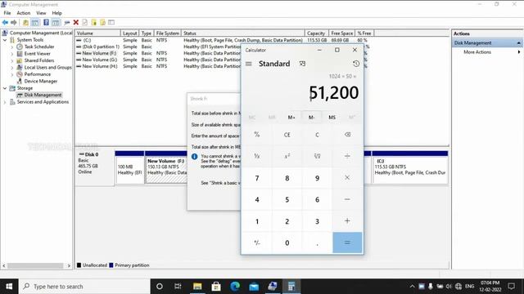Image resolution: width=524 pixels, height=294 pixels.
Task: Click the equals key in Calculator
Action: pyautogui.click(x=347, y=243)
